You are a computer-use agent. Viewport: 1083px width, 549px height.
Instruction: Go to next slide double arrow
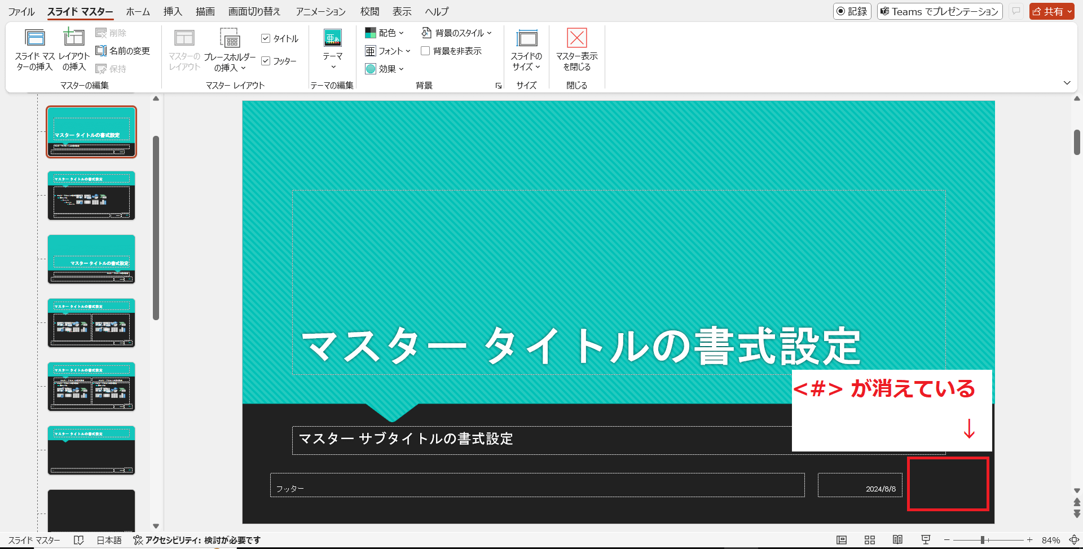pyautogui.click(x=1077, y=513)
